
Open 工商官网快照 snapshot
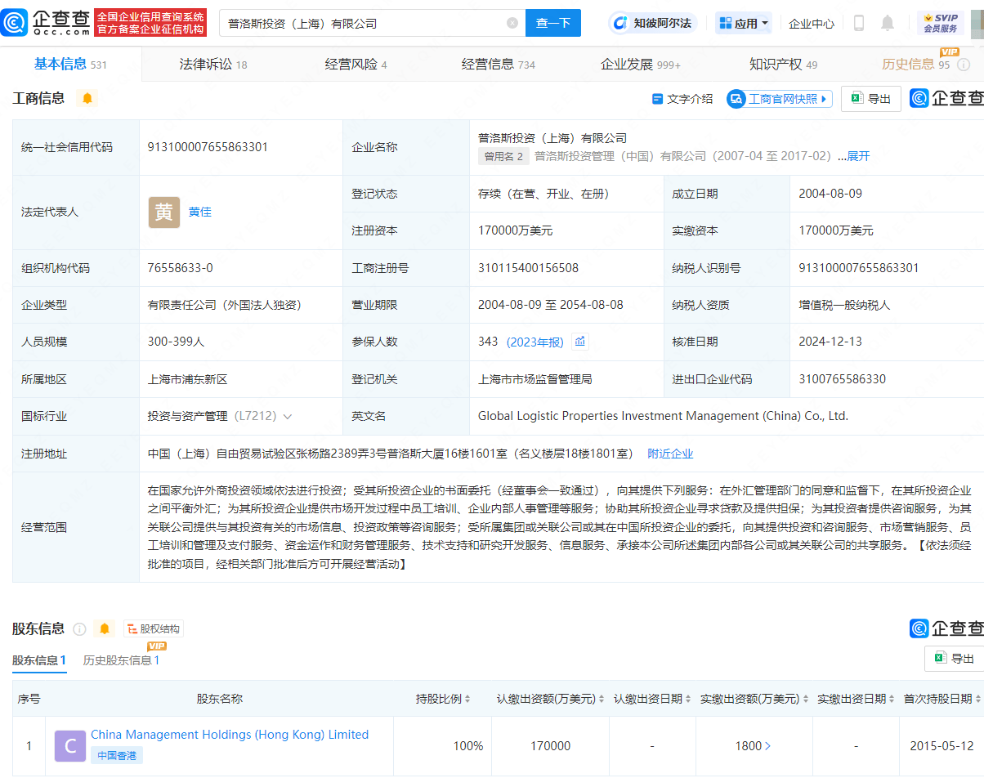[780, 99]
